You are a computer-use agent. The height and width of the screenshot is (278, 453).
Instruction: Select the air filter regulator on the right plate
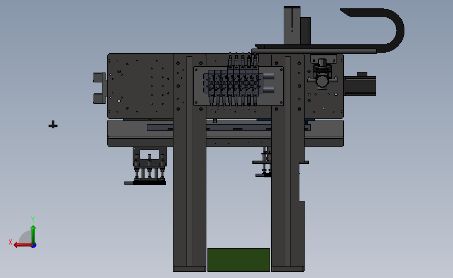click(322, 74)
